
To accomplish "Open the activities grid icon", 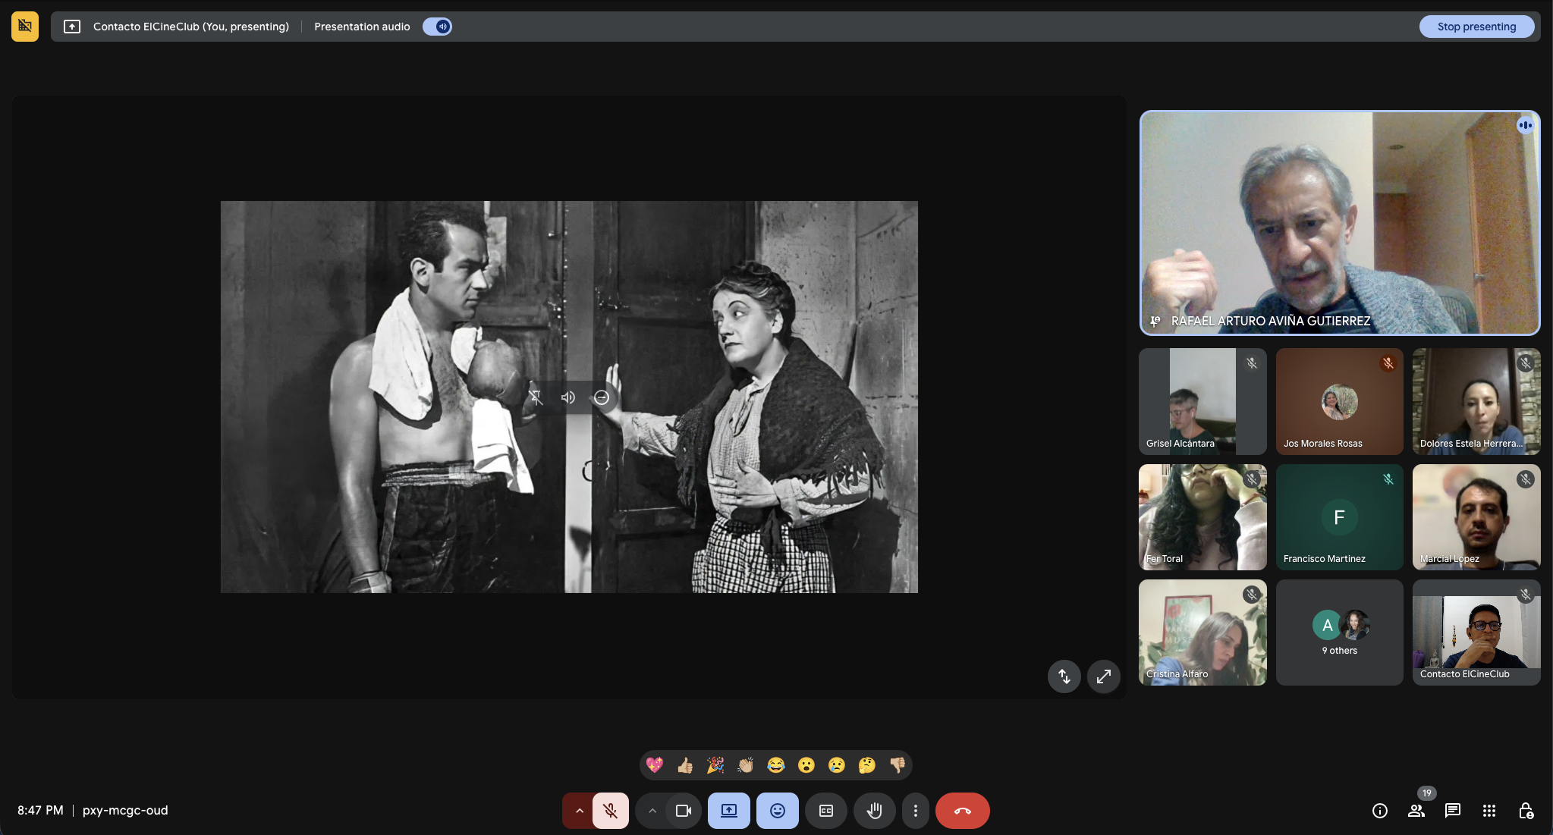I will pos(1489,811).
